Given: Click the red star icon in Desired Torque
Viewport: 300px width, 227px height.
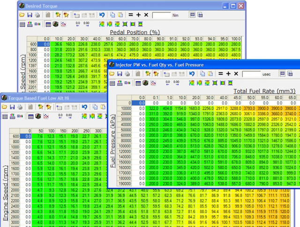Looking at the screenshot, I should [x=66, y=15].
